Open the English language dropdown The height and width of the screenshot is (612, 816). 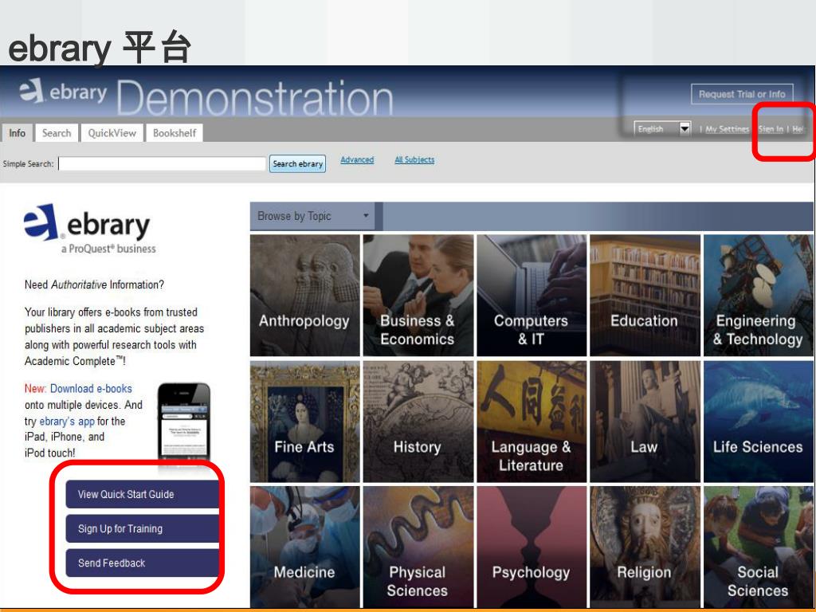coord(662,128)
